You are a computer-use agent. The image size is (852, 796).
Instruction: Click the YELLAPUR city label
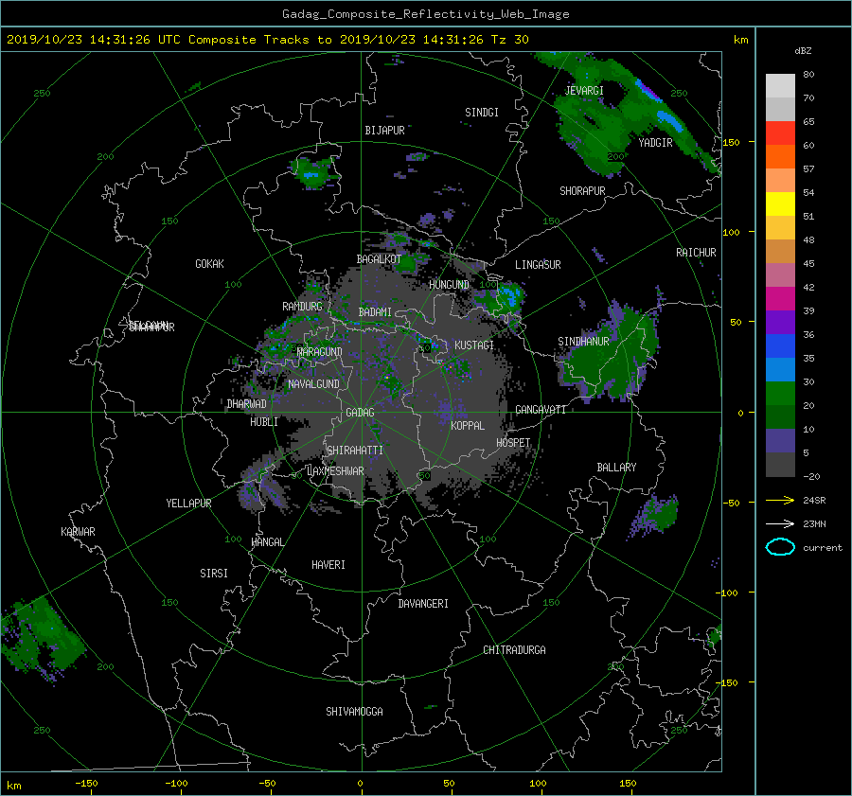(188, 504)
